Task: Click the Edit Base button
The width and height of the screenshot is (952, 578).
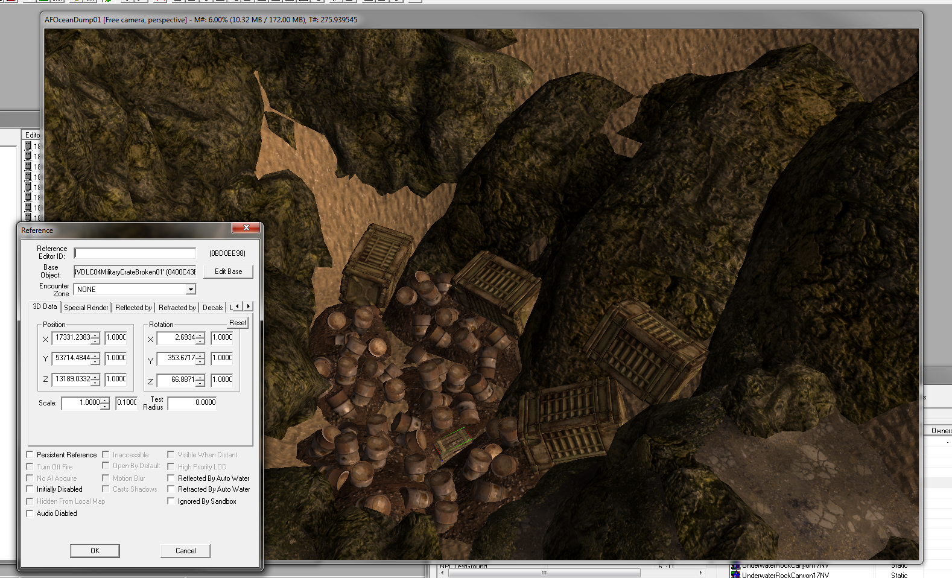Action: point(228,272)
